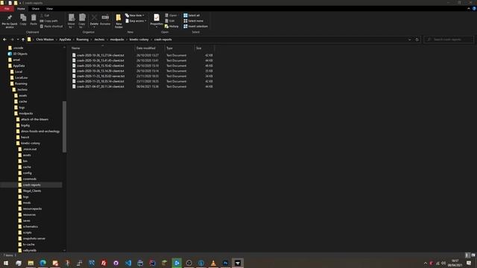Image resolution: width=477 pixels, height=268 pixels.
Task: Open the Move to menu
Action: coord(72,21)
